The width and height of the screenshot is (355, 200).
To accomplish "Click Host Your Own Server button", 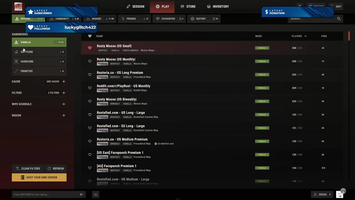I will point(39,177).
